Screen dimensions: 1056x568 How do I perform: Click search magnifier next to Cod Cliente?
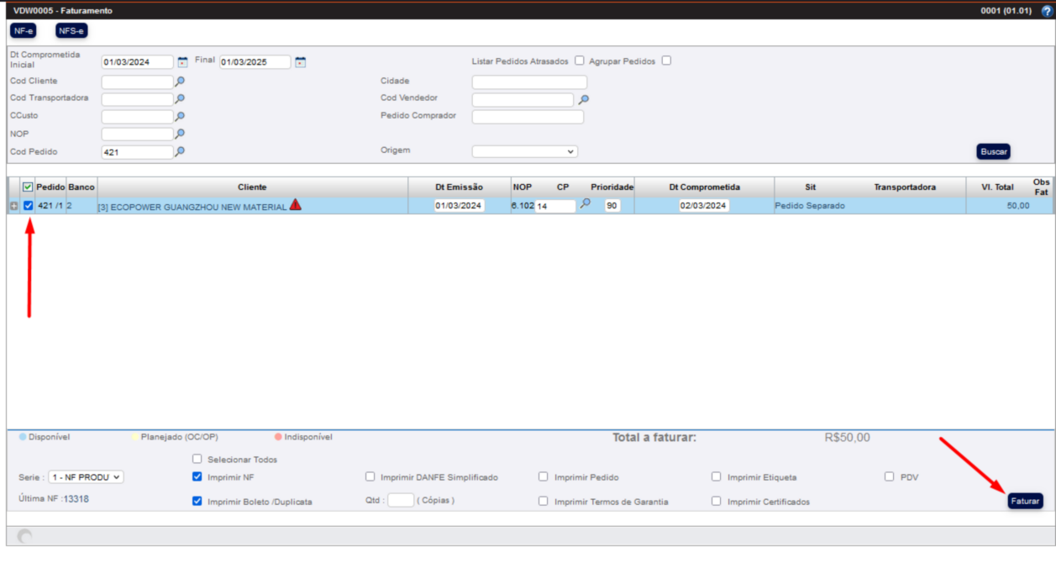[180, 82]
